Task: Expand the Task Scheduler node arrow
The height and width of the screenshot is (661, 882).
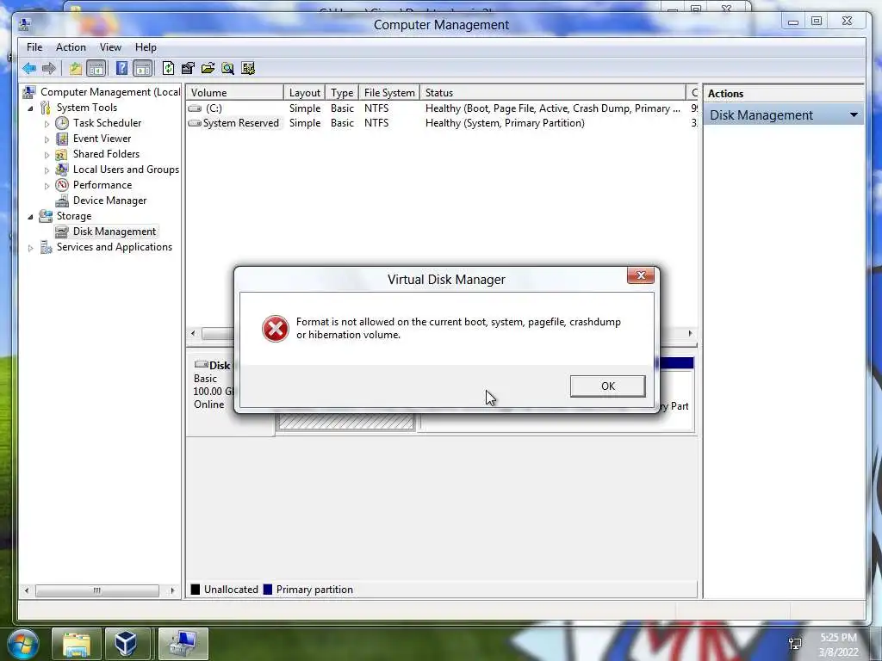Action: click(x=47, y=124)
